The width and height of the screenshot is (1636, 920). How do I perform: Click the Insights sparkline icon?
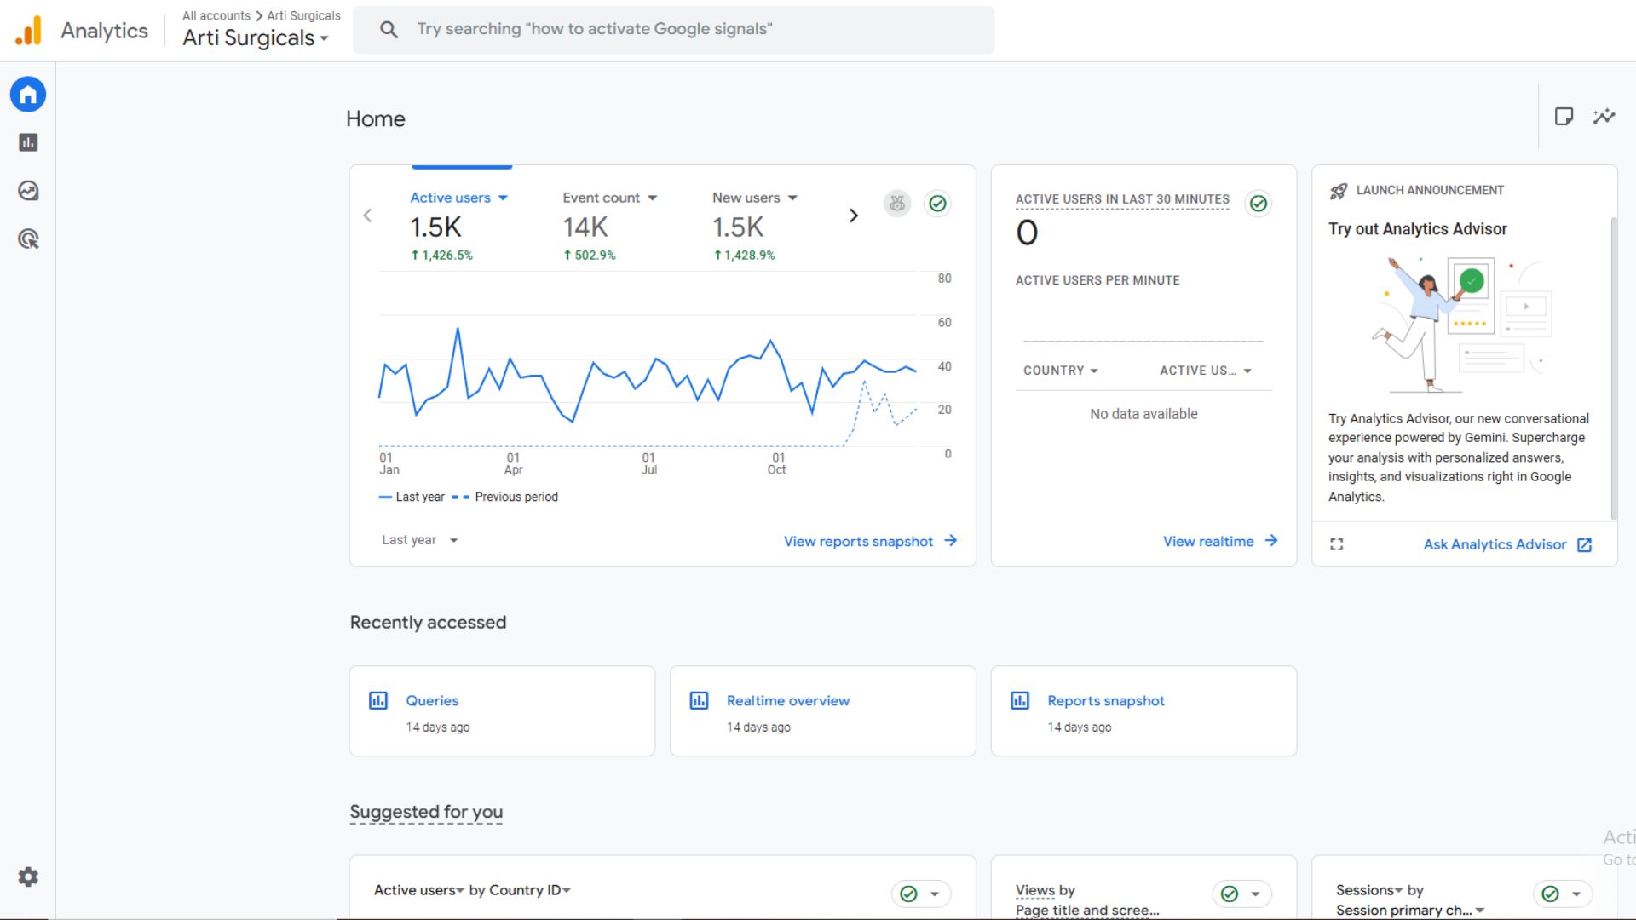(1604, 117)
